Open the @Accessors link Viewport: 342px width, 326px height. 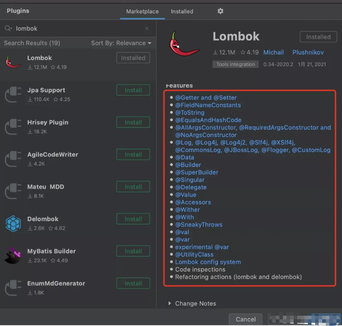click(x=193, y=202)
